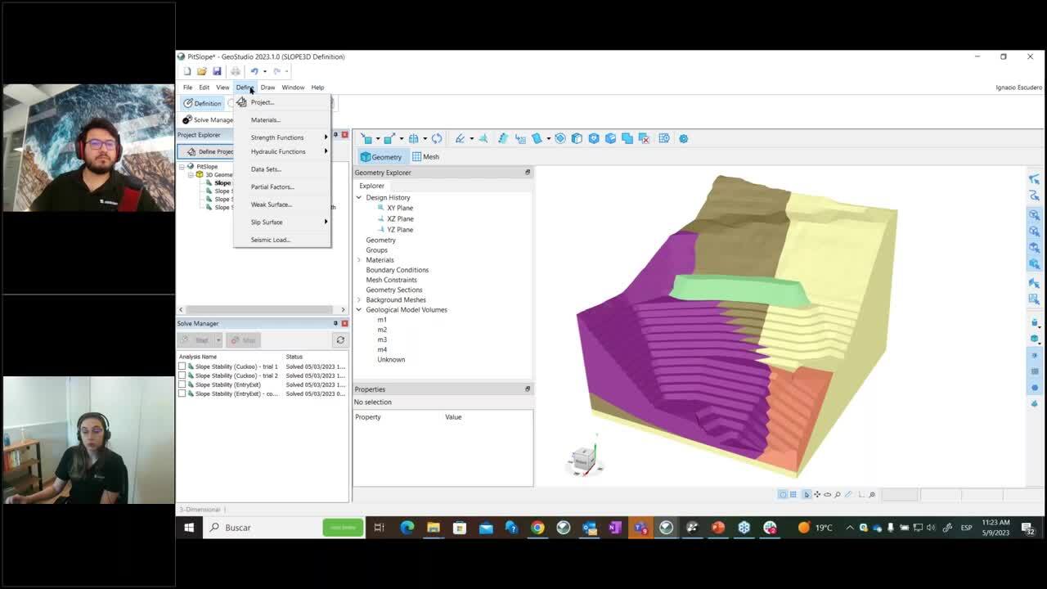1047x589 pixels.
Task: Open the Hydraulic Functions submenu
Action: click(x=282, y=151)
